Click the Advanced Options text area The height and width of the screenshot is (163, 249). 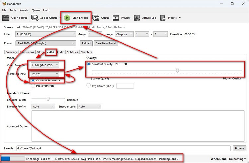pyautogui.click(x=138, y=126)
